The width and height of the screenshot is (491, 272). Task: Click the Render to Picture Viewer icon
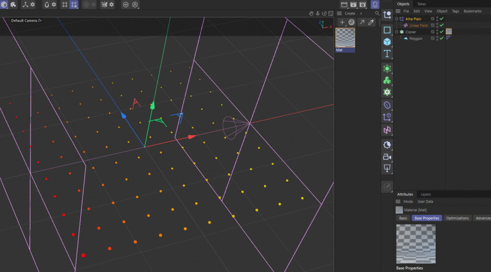pyautogui.click(x=354, y=5)
